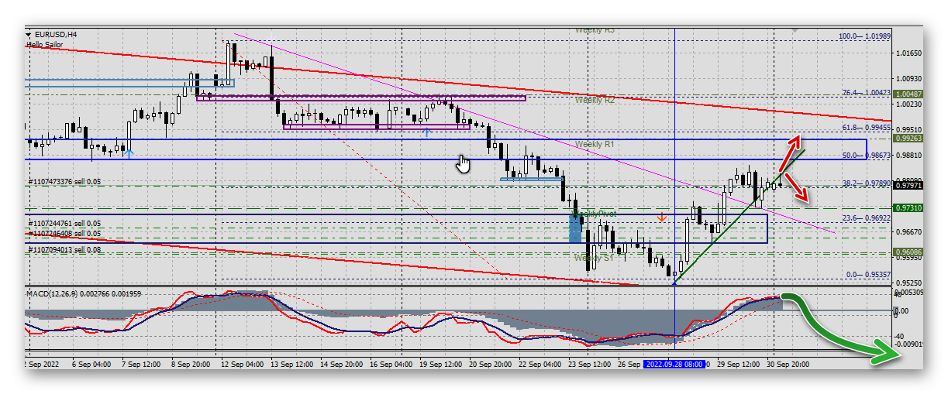Click the highlighted 2022.09.28 08:00 date marker
Screen dimensions: 948x394
pos(674,363)
